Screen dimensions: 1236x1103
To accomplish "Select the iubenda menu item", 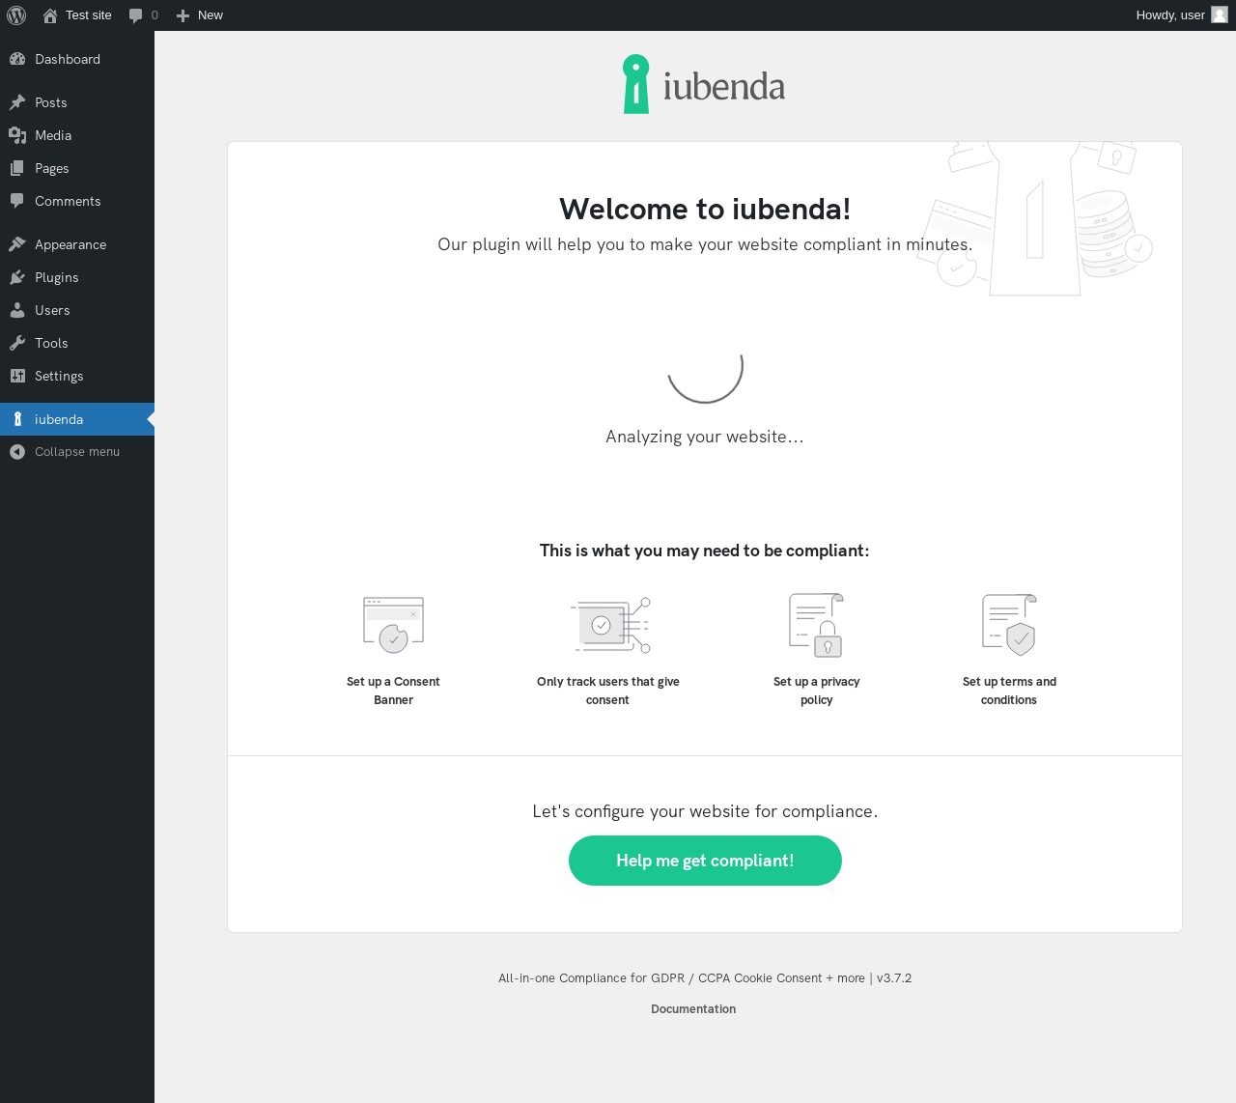I will 77,419.
